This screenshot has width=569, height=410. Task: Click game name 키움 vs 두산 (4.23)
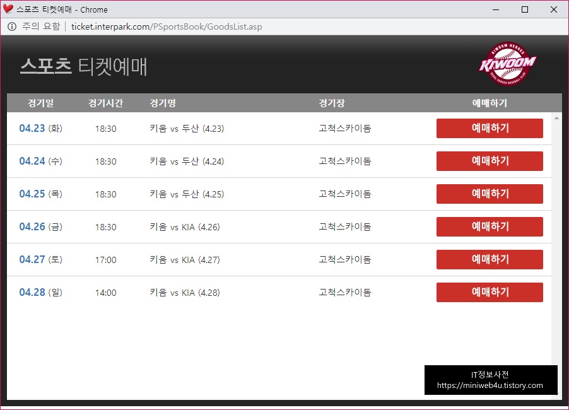point(187,129)
